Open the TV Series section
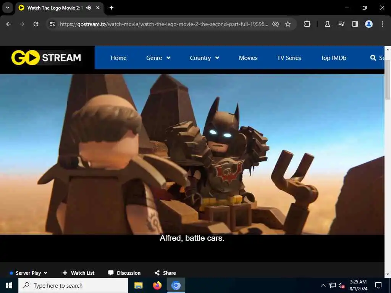The width and height of the screenshot is (391, 293). pos(289,58)
